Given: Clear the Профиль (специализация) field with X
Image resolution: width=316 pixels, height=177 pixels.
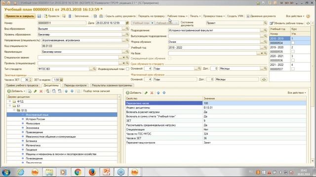Looking at the screenshot, I should [124, 63].
